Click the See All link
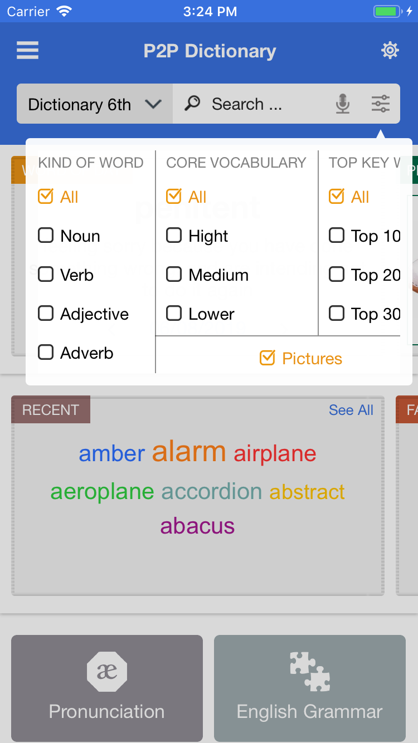 click(351, 410)
